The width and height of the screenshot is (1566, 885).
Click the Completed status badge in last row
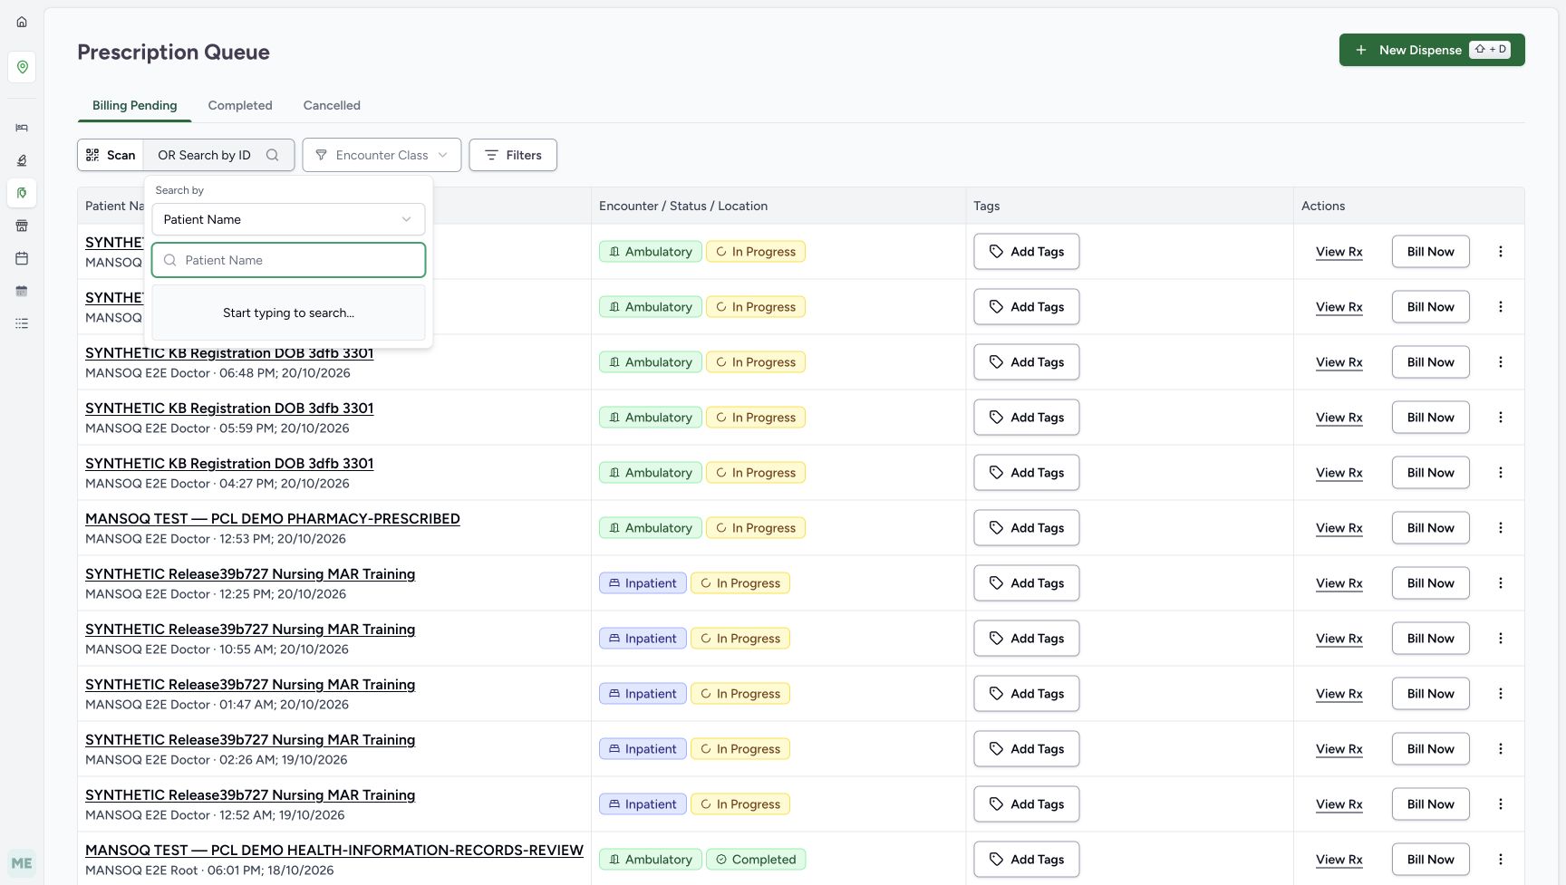pos(756,860)
